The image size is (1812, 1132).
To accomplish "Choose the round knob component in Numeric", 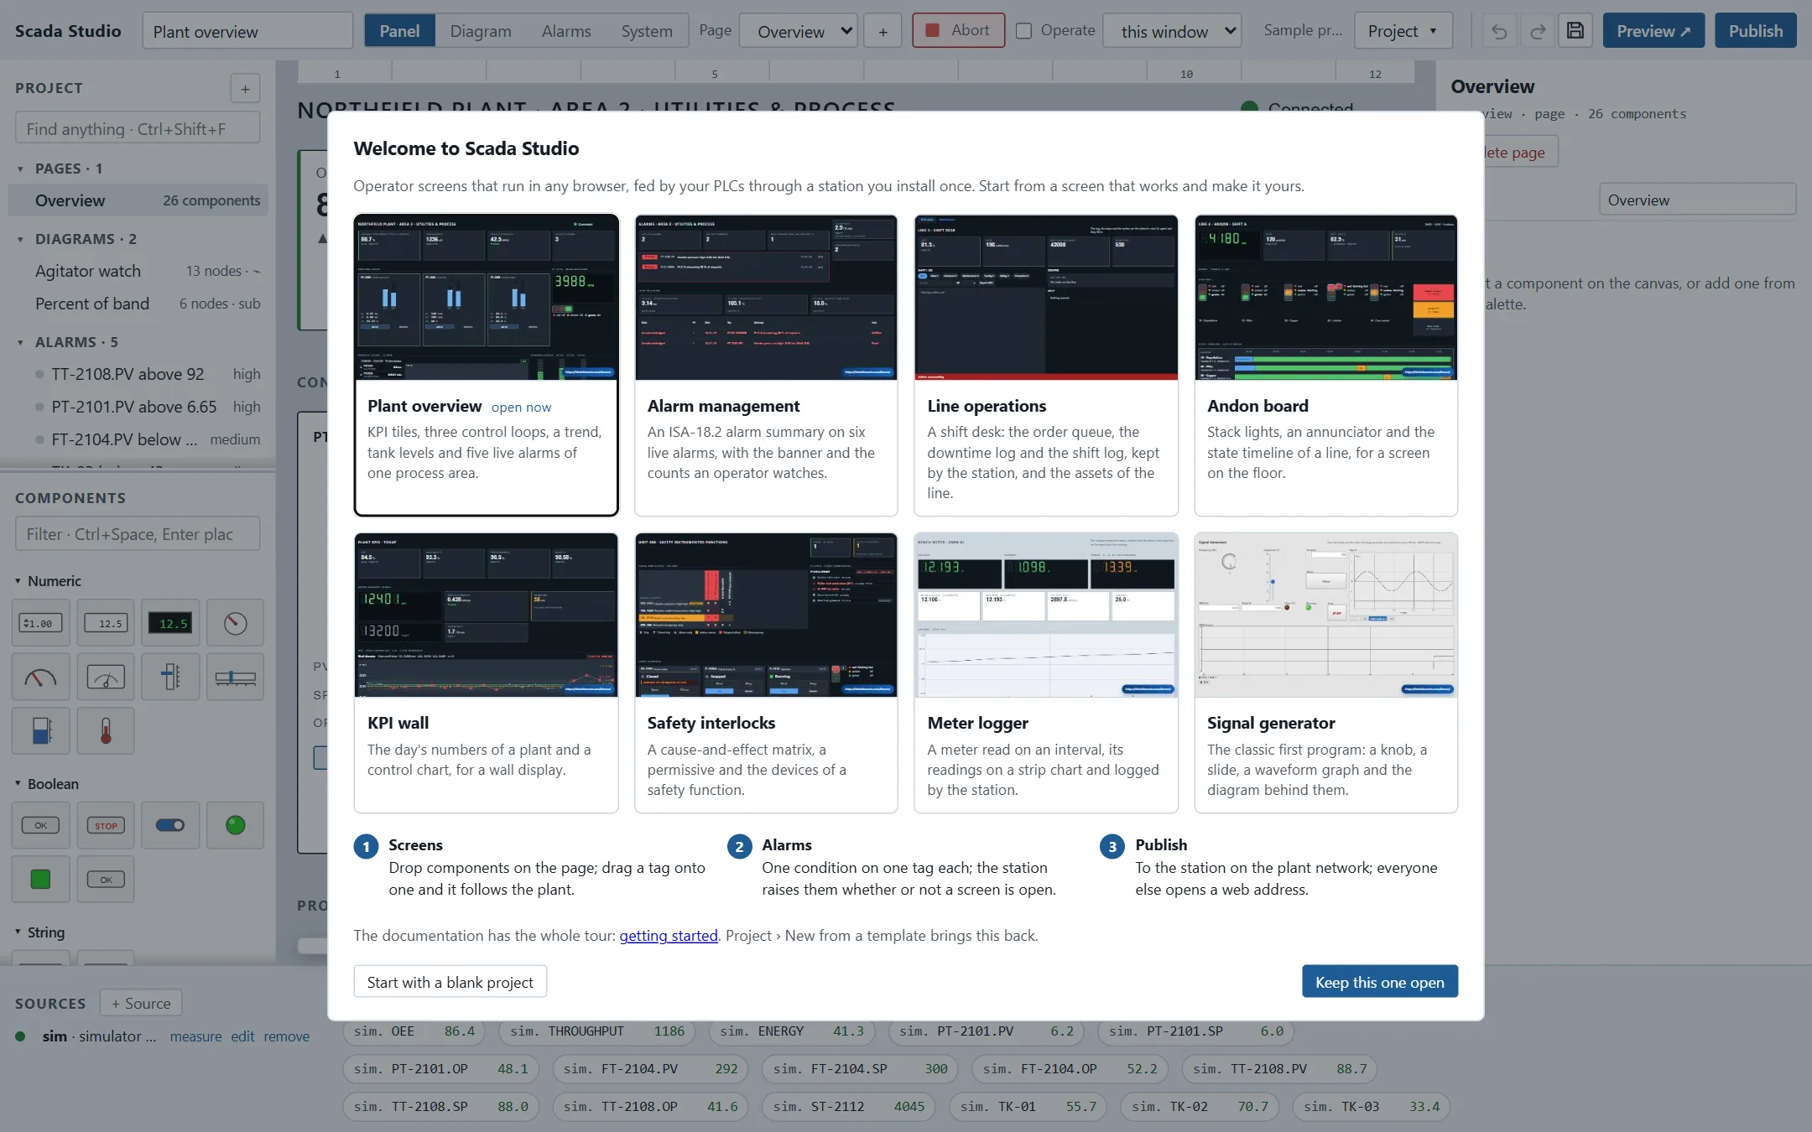I will [235, 623].
